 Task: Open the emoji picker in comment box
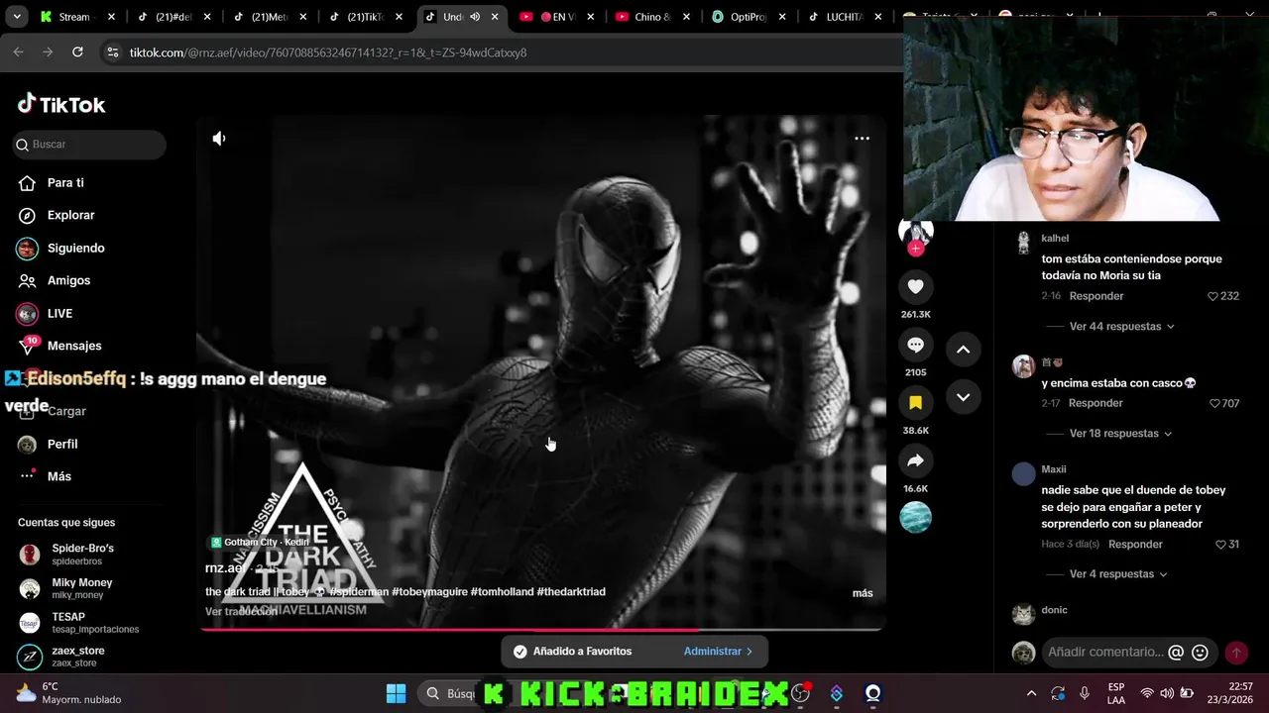coord(1200,653)
